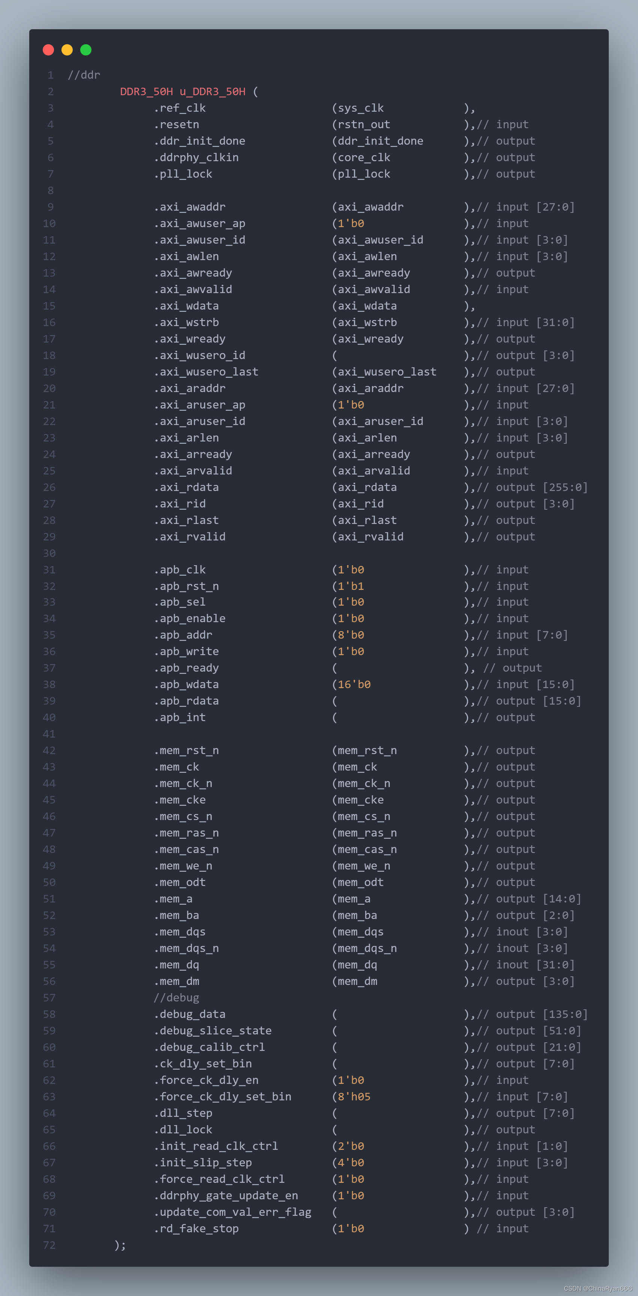Click the green maximize dot
This screenshot has height=1296, width=638.
click(86, 50)
